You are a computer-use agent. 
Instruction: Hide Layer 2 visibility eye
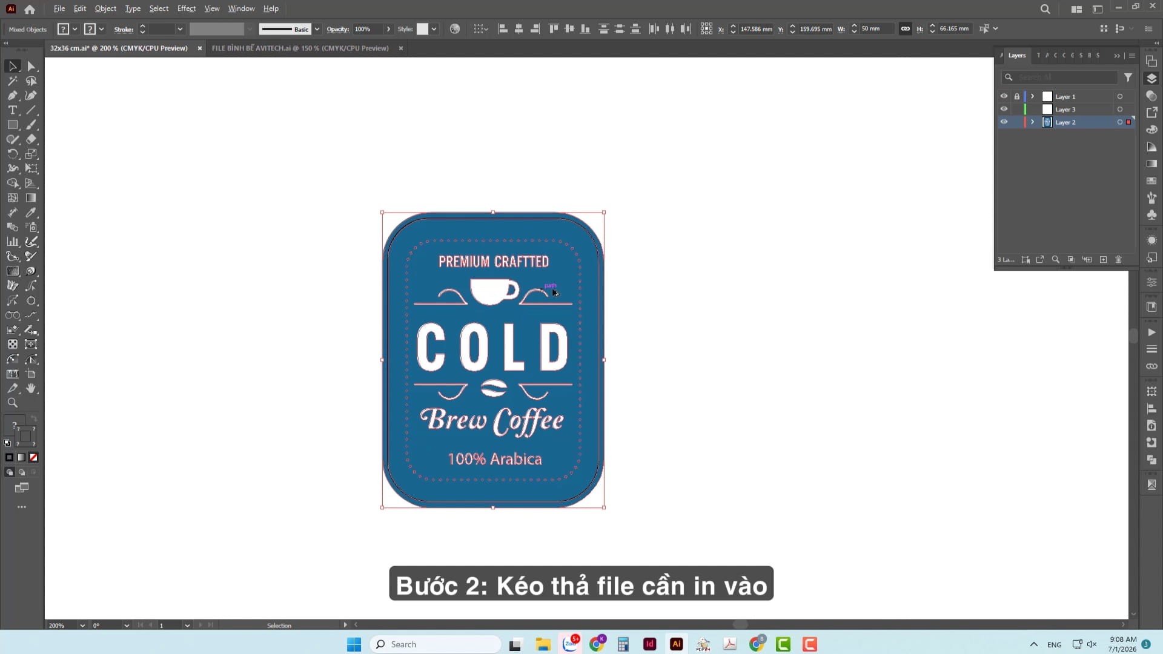(x=1004, y=122)
